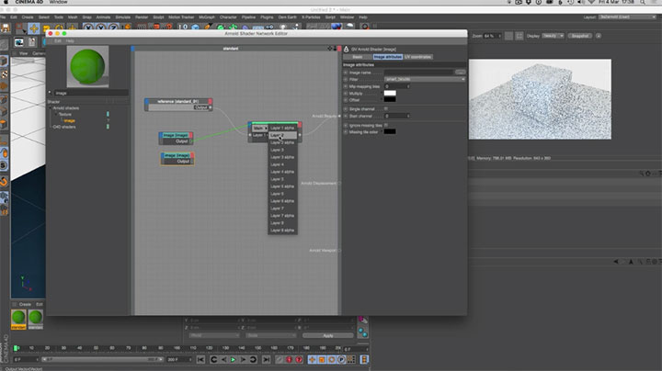Open the Missing tile color swatch
This screenshot has height=371, width=662.
coord(390,132)
